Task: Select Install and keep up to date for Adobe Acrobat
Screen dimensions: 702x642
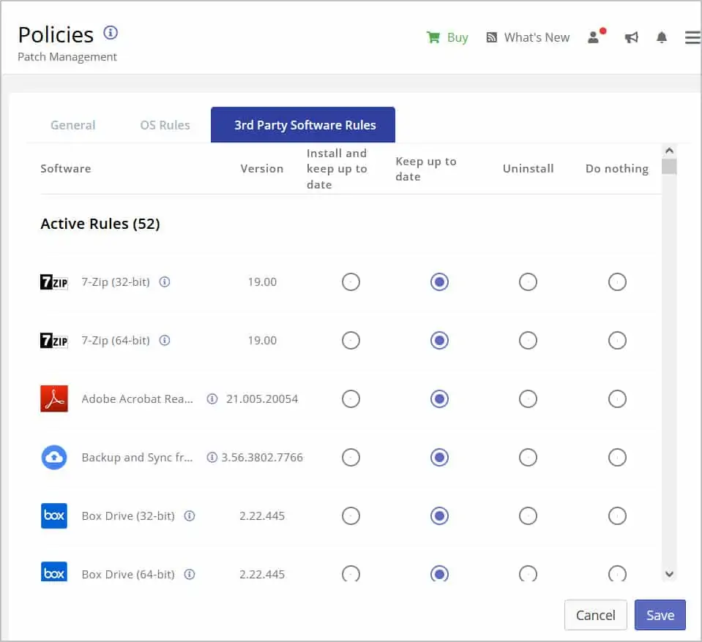Action: (351, 399)
